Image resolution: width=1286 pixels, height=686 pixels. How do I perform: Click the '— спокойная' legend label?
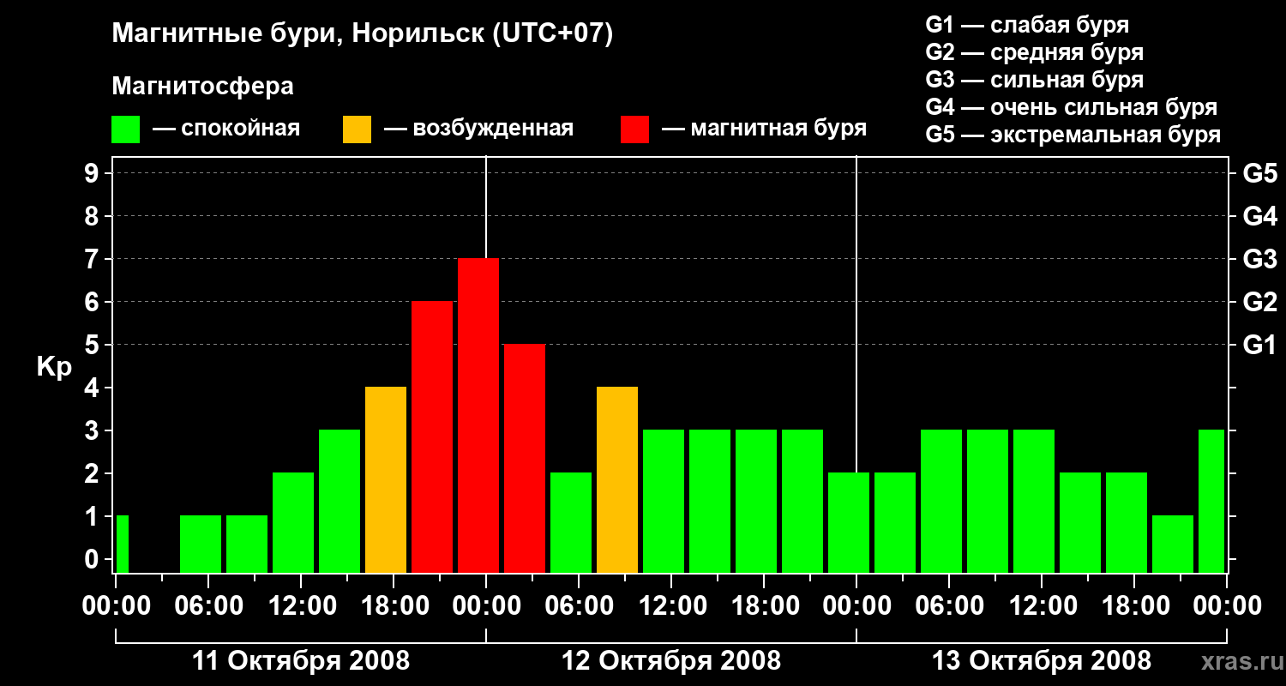click(226, 129)
